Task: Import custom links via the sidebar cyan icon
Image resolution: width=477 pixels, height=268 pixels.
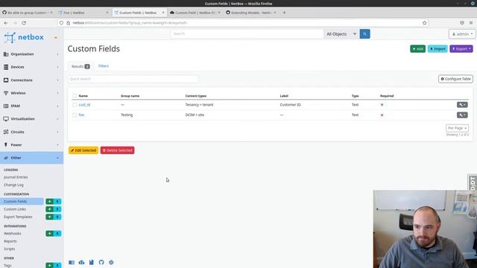Action: (x=57, y=209)
